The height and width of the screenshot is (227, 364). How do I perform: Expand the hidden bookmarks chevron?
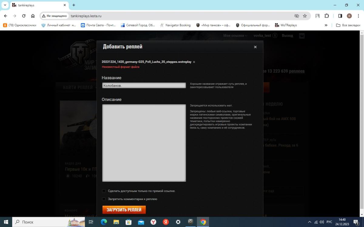click(326, 25)
